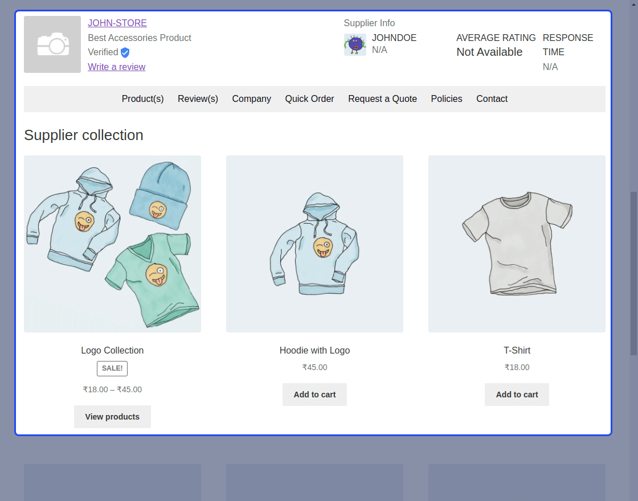
Task: Click the T-Shirt product image
Action: click(517, 244)
